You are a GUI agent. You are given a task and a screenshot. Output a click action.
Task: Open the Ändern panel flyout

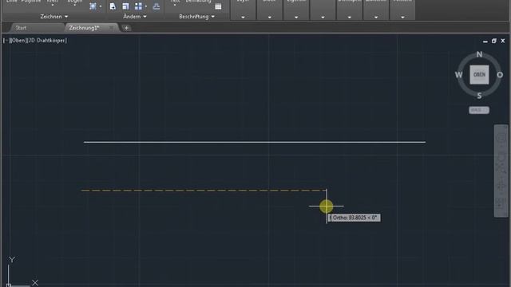click(135, 16)
